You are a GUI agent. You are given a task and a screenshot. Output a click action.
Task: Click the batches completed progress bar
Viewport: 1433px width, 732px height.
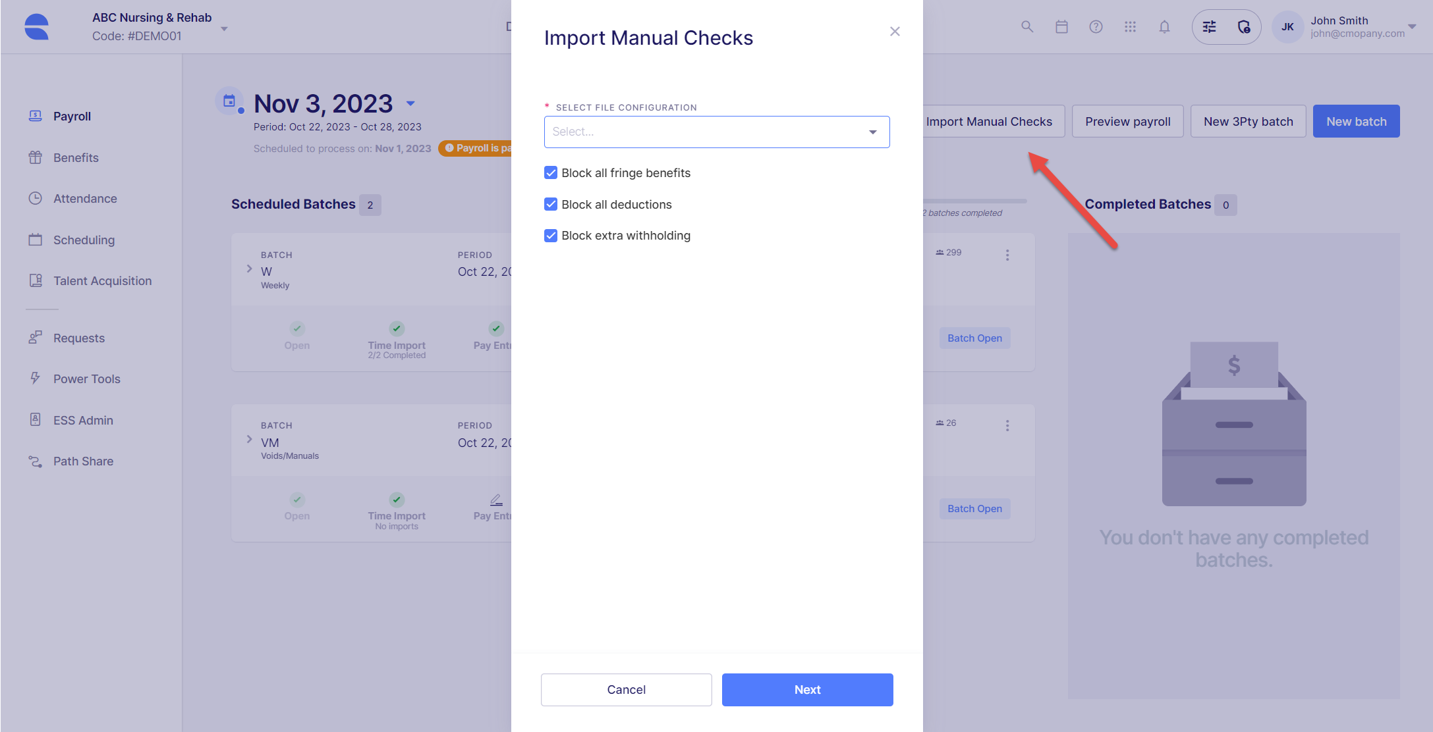[975, 201]
